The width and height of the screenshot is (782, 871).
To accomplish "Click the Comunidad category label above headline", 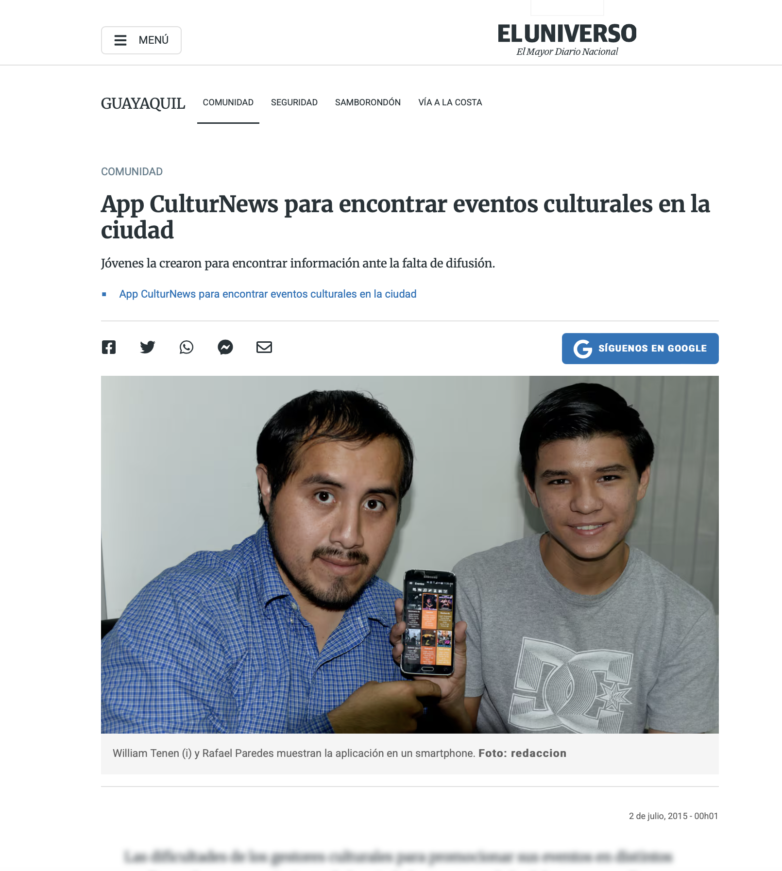I will click(132, 172).
